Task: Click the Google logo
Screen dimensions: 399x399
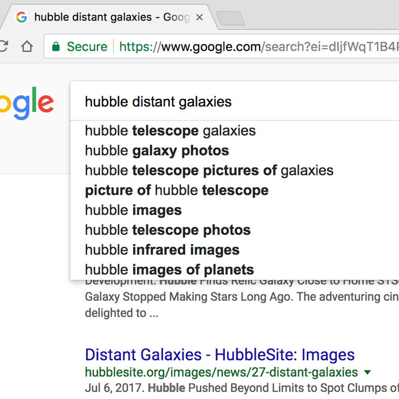Action: click(x=27, y=103)
